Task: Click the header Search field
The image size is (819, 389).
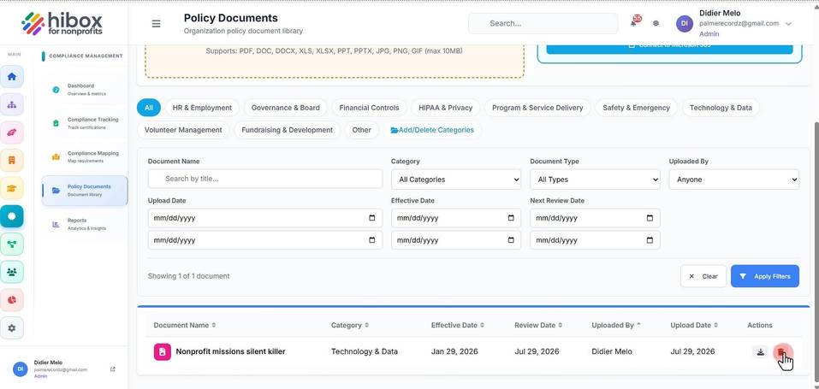Action: pos(543,23)
